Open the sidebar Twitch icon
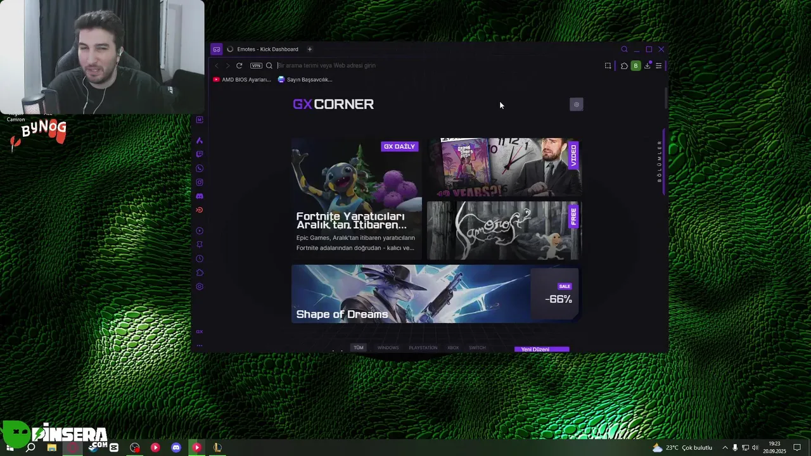The image size is (811, 456). [x=200, y=155]
